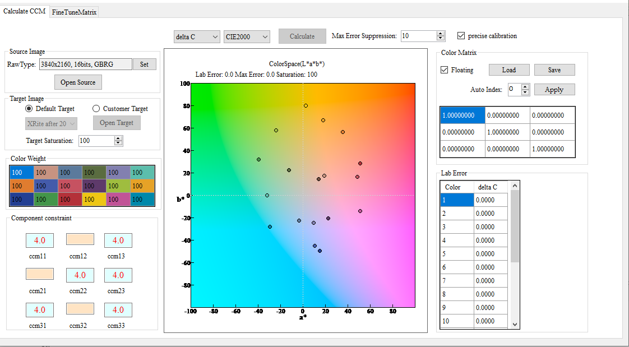The image size is (629, 347).
Task: Click Open Target
Action: 117,123
